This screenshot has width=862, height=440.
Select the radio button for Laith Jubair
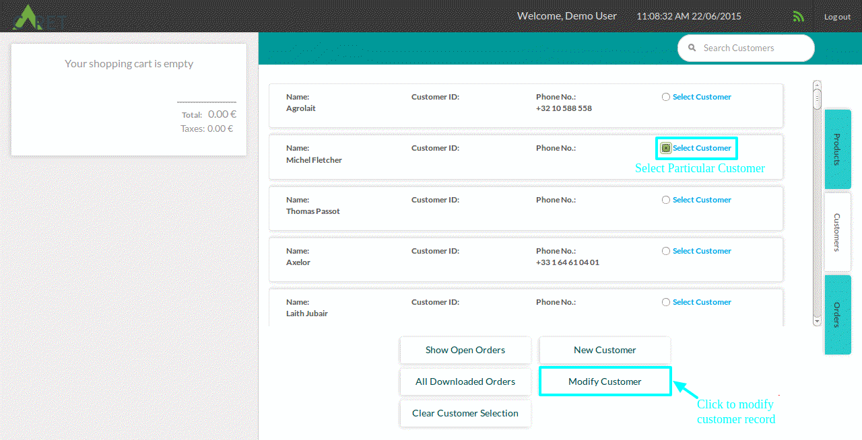click(x=665, y=301)
